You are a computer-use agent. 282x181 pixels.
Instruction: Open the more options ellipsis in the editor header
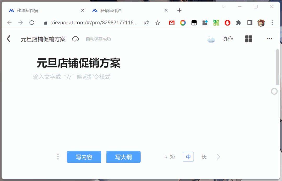269,39
